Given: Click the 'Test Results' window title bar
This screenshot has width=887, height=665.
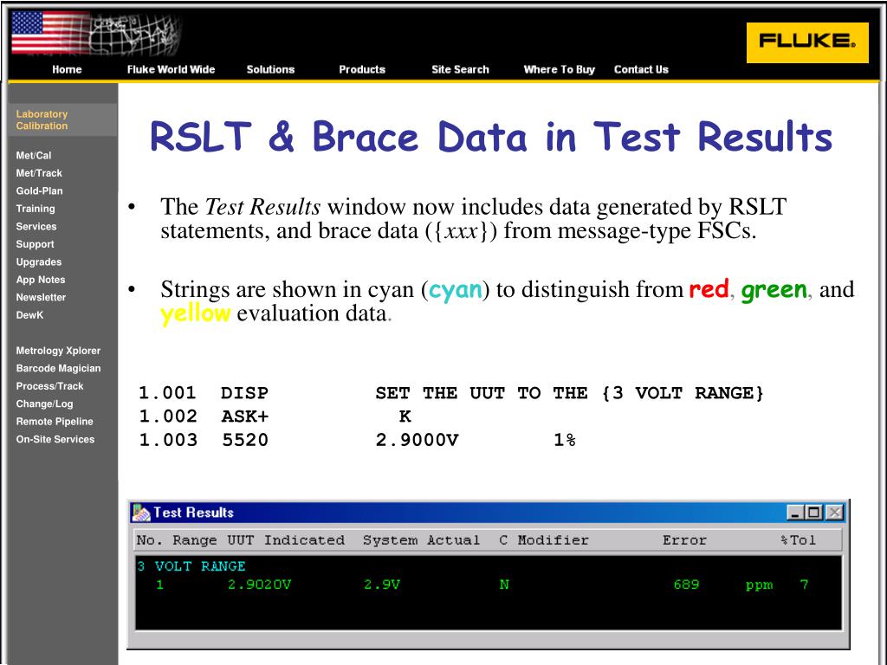Looking at the screenshot, I should 489,513.
